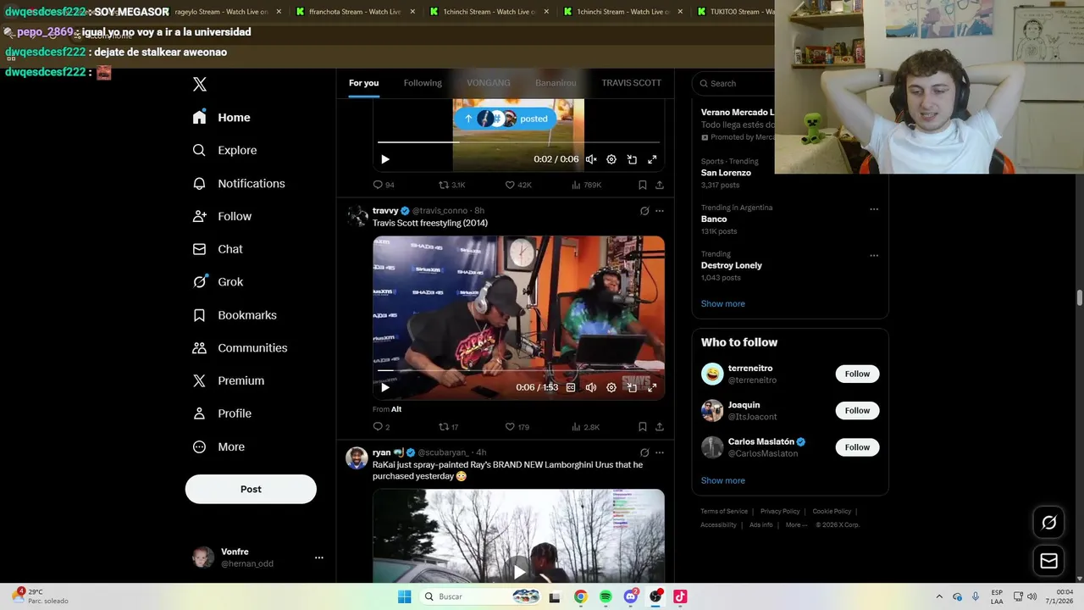Repost travvy's post with 17 reposts

click(x=449, y=427)
